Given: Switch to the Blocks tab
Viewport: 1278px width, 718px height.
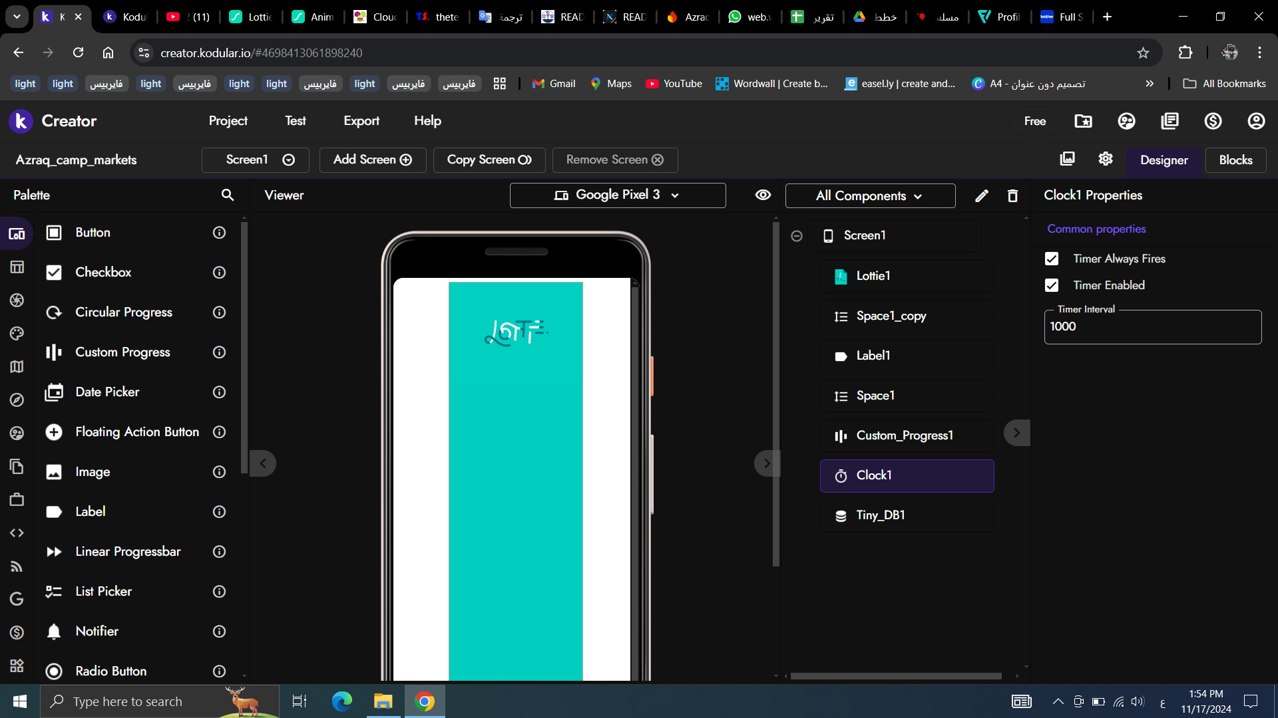Looking at the screenshot, I should [x=1235, y=160].
